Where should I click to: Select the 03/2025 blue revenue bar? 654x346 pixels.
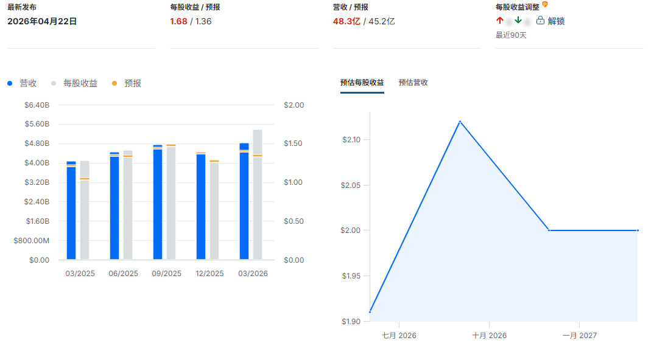[71, 210]
